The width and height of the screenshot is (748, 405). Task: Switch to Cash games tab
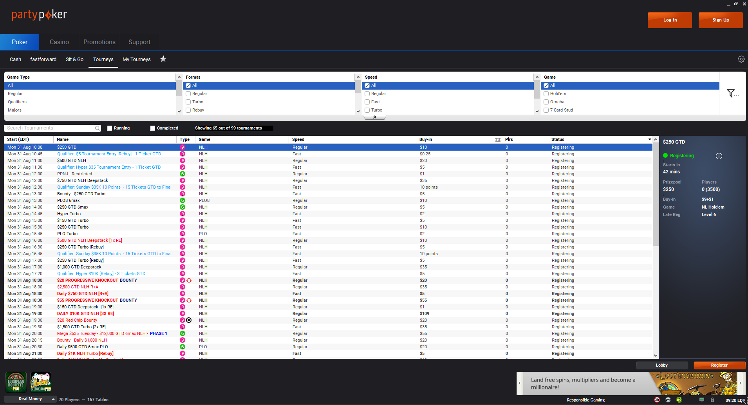pyautogui.click(x=16, y=59)
